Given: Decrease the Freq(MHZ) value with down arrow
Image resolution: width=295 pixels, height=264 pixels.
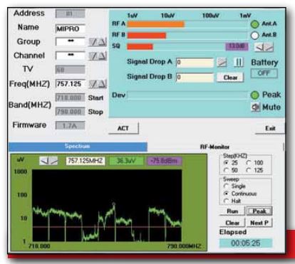Looking at the screenshot, I should pyautogui.click(x=93, y=84).
